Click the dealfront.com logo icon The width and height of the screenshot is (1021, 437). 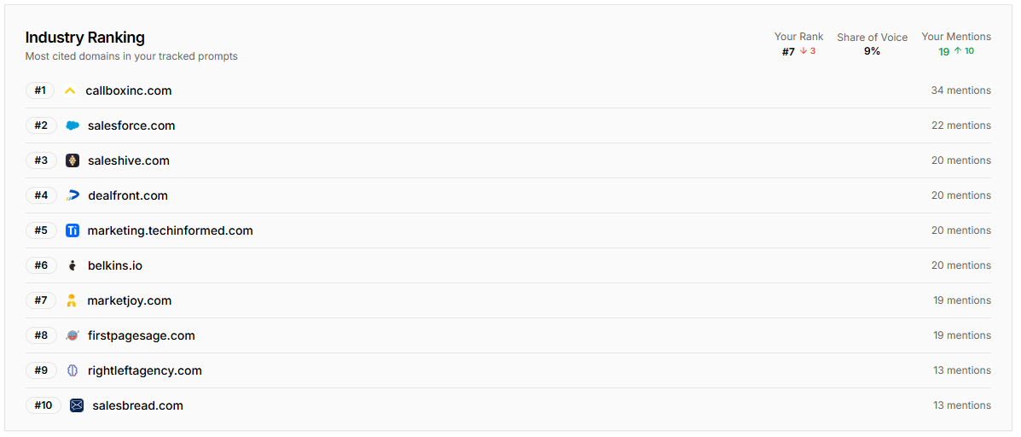click(x=73, y=195)
